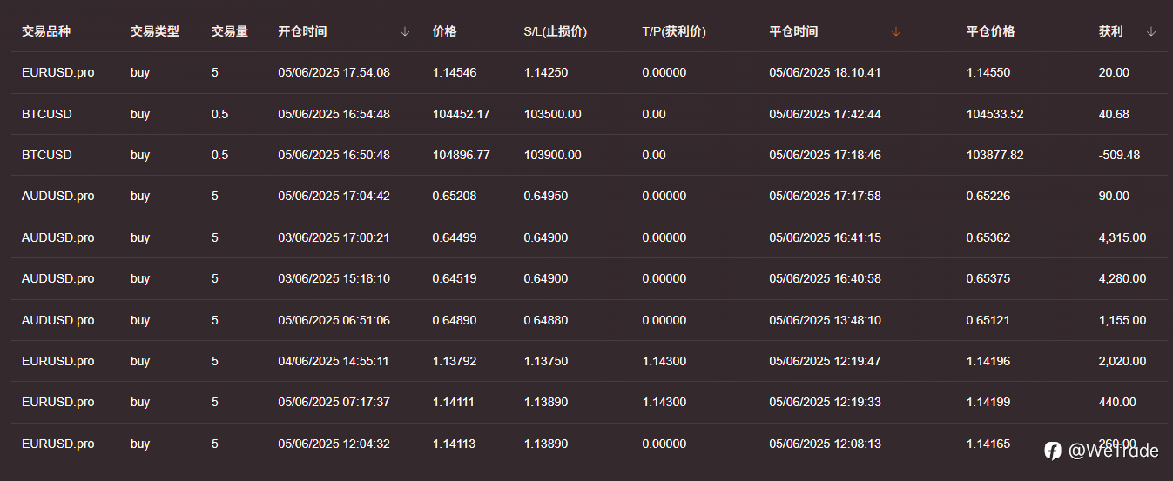
Task: Click the AUDUSD.pro row with 4,315.00 profit
Action: tap(590, 237)
